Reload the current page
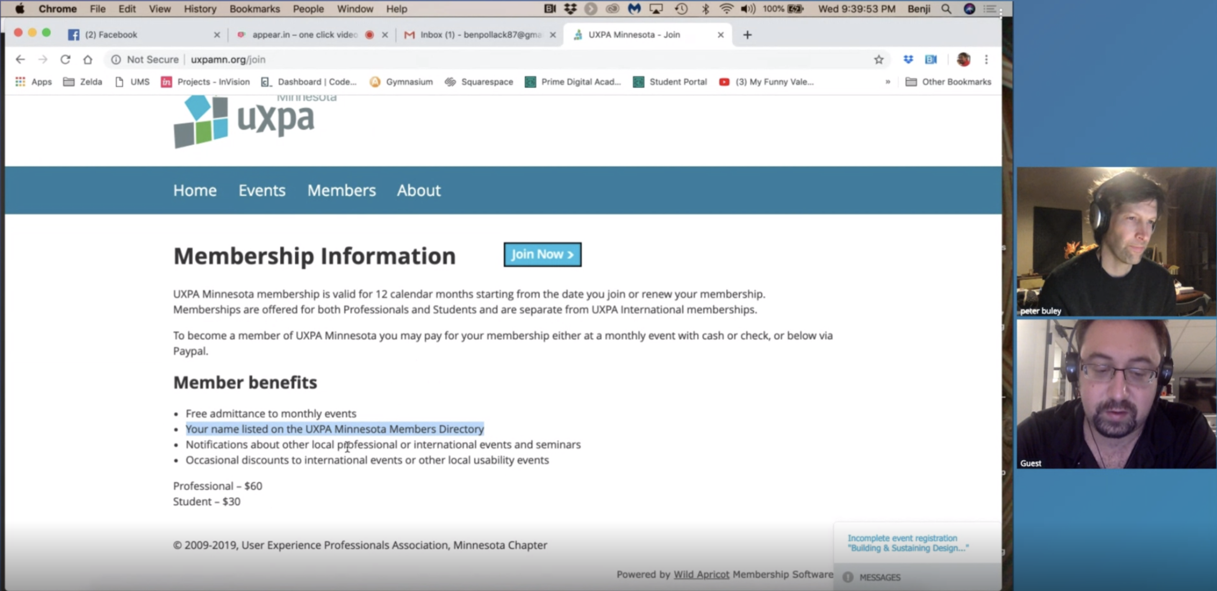This screenshot has height=591, width=1217. [x=65, y=59]
